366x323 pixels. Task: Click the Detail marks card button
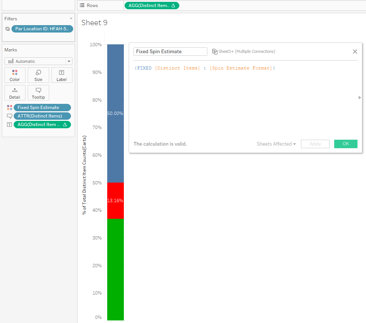click(x=15, y=93)
